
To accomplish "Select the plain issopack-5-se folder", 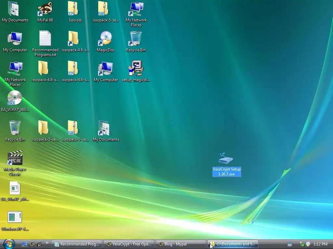I will [x=45, y=131].
